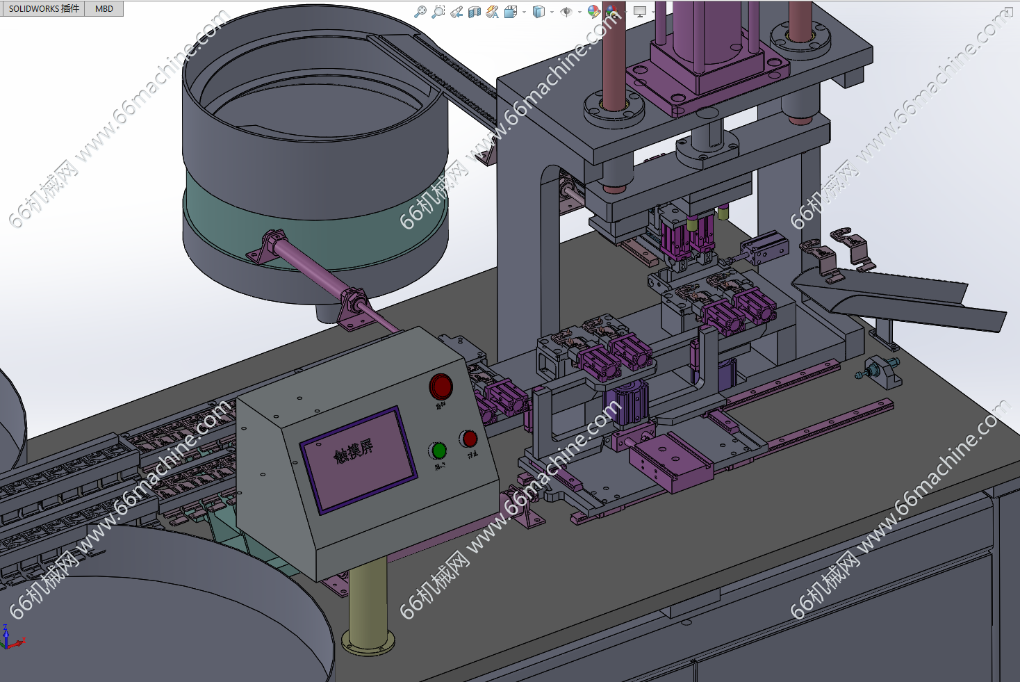Open Dynamic Annotation Views tool
The image size is (1020, 682).
493,11
